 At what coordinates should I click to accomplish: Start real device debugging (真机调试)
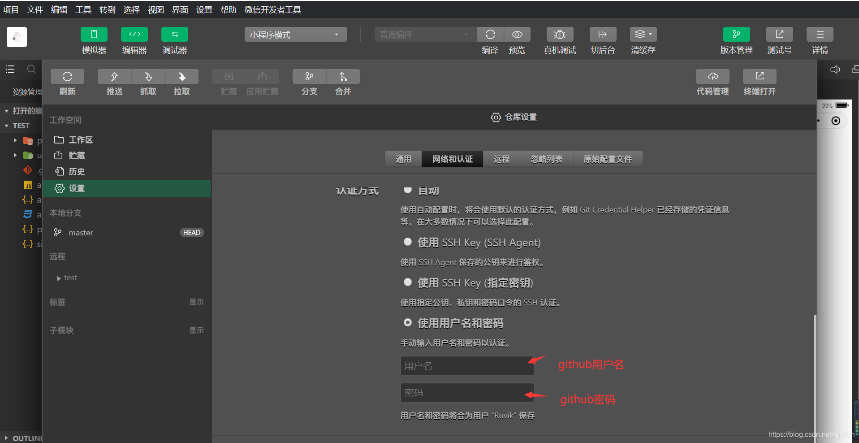(560, 35)
